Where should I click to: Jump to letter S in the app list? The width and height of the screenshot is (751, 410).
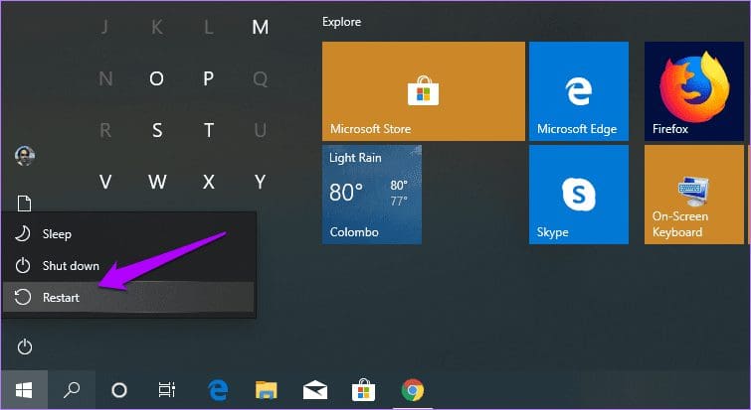coord(156,130)
